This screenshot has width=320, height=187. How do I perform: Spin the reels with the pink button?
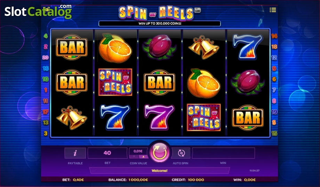coord(160,153)
